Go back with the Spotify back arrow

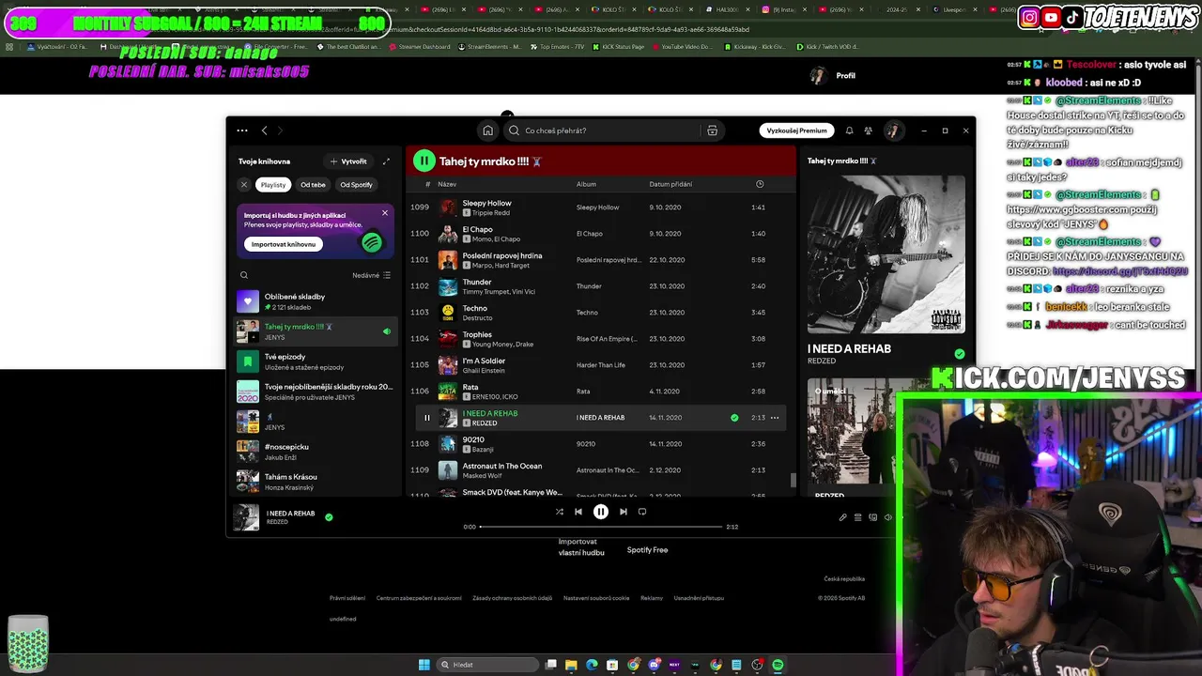[x=265, y=131]
